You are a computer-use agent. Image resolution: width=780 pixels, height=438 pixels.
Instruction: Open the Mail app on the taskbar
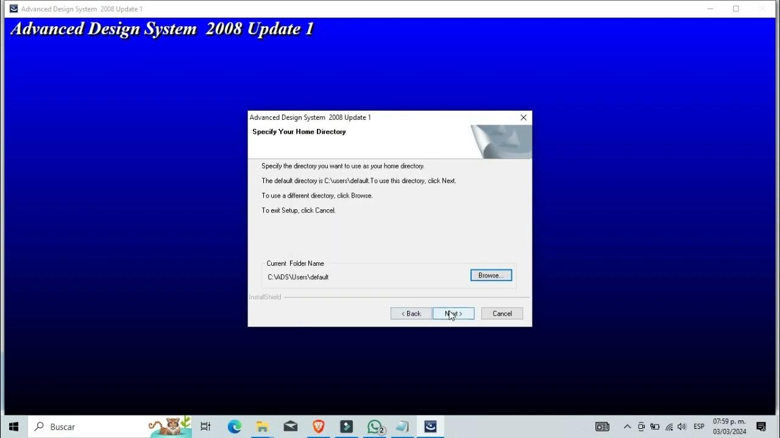(291, 427)
